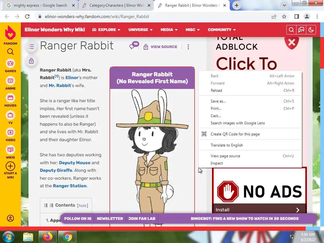Screen dimensions: 324x243
Task: Choose Print... in context menu
Action: [x=250, y=109]
